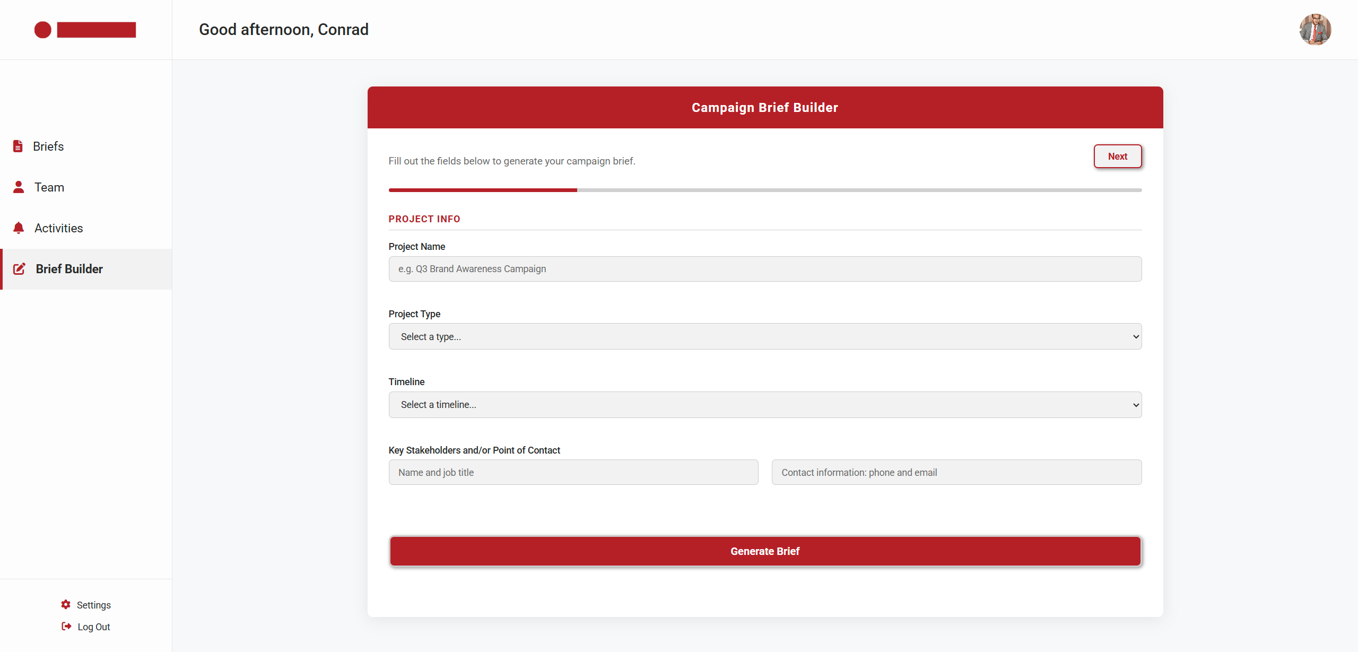This screenshot has width=1358, height=652.
Task: Focus the Contact information field
Action: [956, 472]
